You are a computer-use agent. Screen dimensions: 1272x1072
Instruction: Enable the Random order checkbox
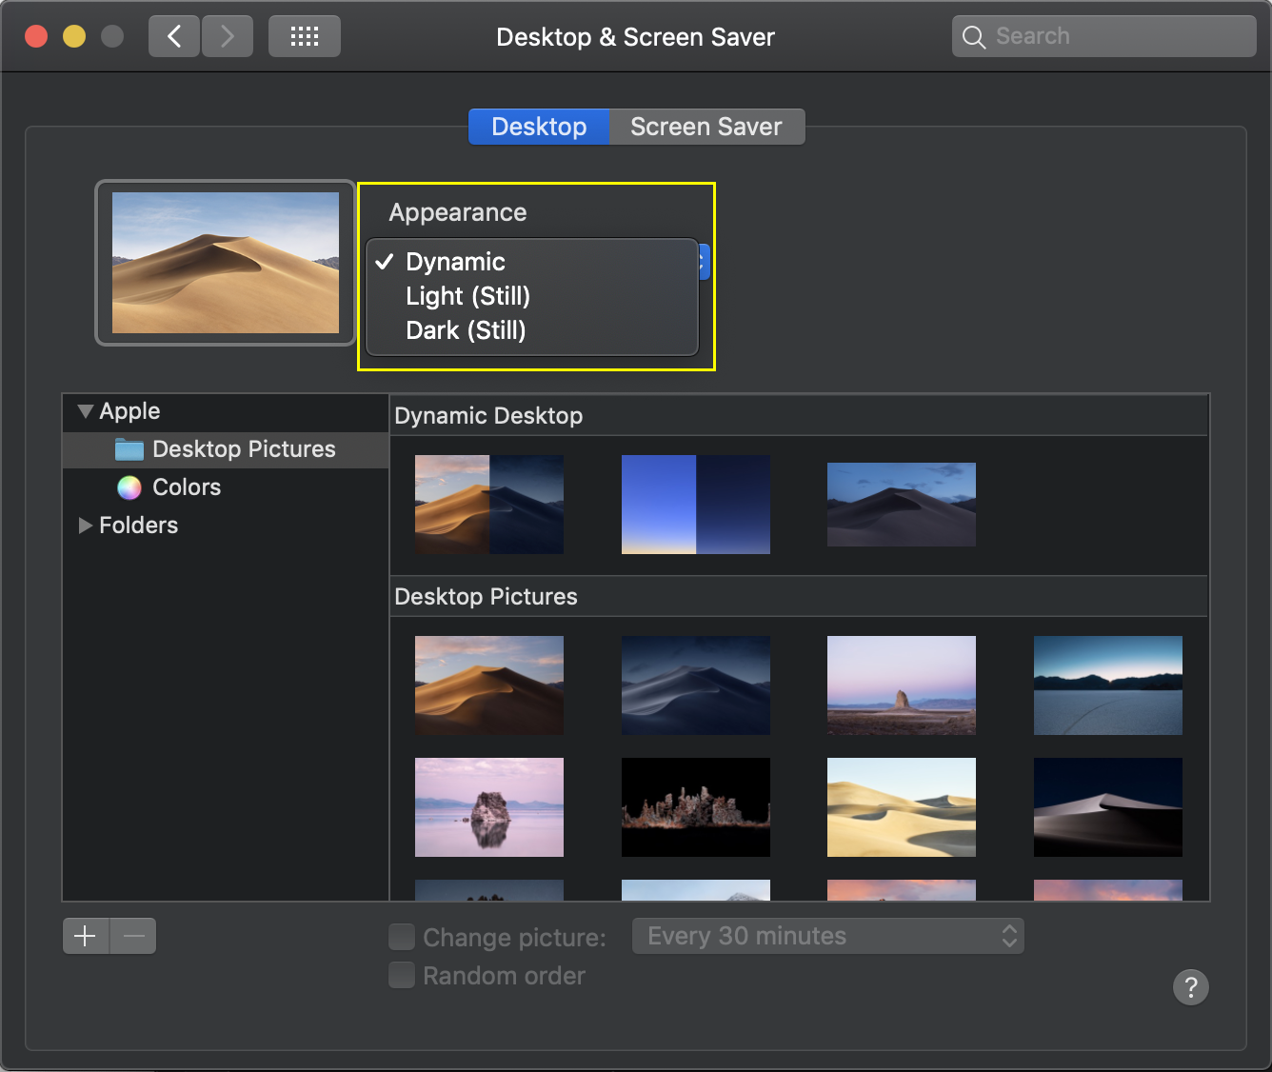[x=401, y=975]
